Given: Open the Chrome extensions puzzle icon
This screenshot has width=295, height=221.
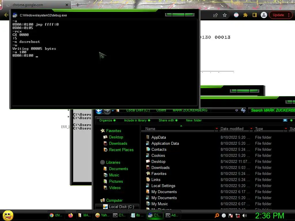Looking at the screenshot, I should [x=245, y=15].
